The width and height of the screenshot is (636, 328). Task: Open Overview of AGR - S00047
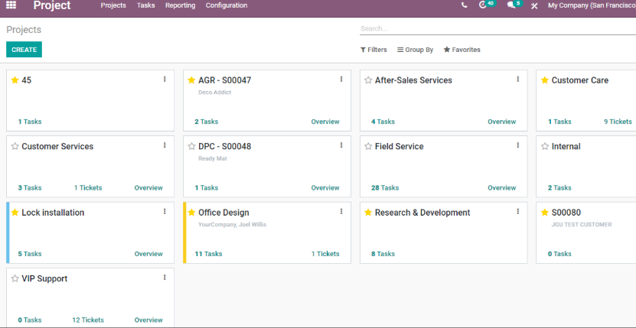click(x=325, y=122)
